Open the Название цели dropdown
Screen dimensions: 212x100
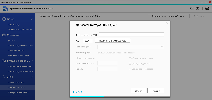coord(131,47)
